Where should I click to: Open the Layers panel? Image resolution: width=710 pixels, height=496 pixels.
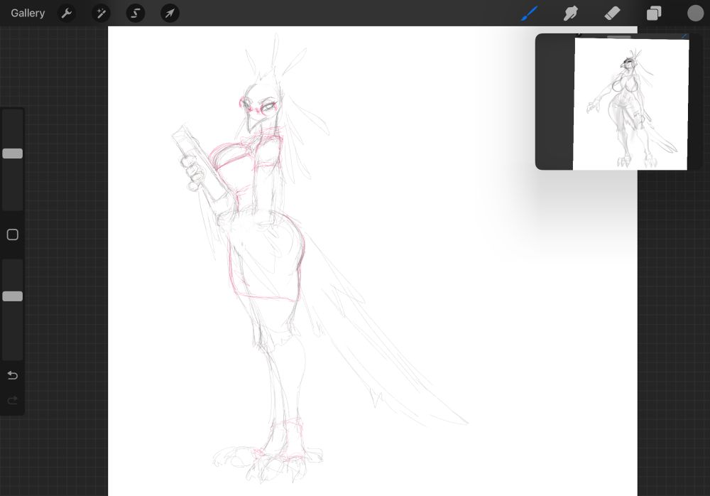coord(653,14)
